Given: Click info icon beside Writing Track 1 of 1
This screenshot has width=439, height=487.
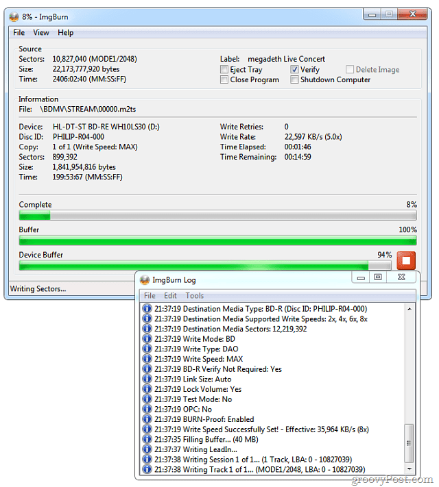Looking at the screenshot, I should (x=147, y=469).
